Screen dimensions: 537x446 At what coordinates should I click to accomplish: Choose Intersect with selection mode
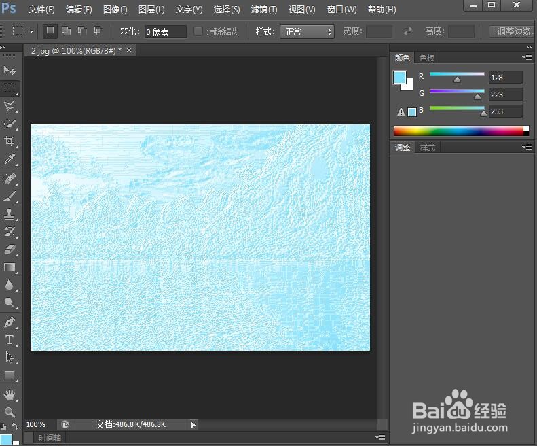point(98,31)
